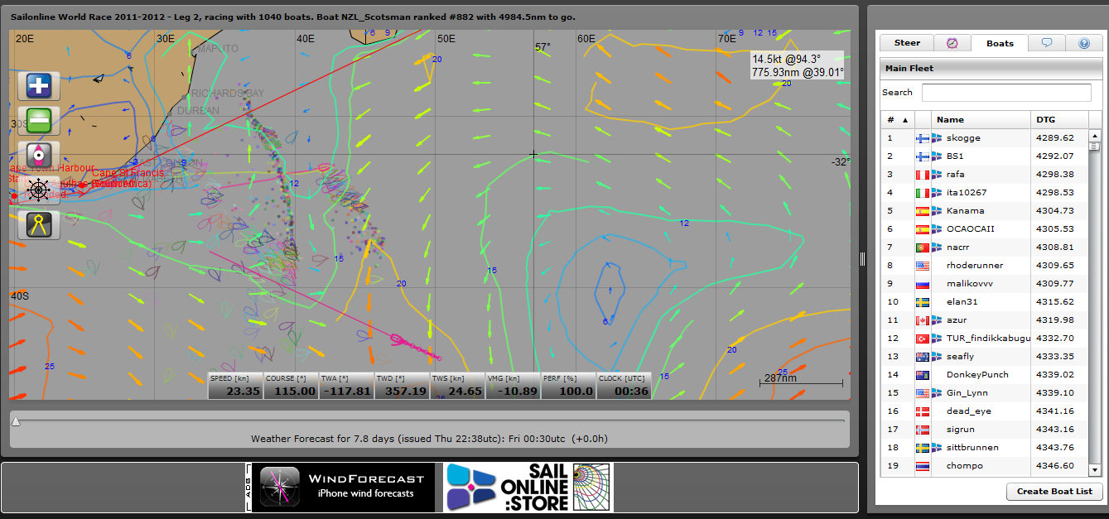Click the Finland flag beside skogge

923,138
